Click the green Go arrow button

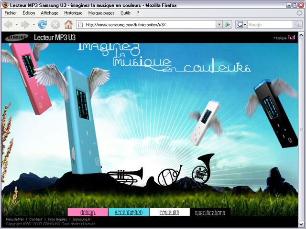228,24
